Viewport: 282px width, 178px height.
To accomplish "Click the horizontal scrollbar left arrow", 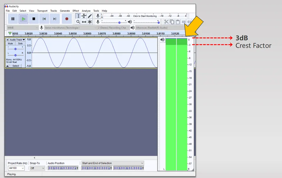I will tap(34, 158).
